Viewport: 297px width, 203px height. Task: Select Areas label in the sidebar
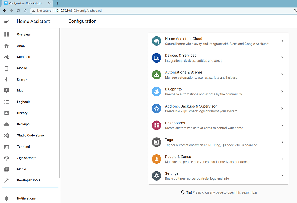tap(21, 46)
